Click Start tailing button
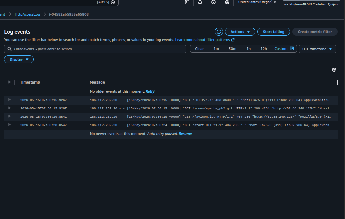The width and height of the screenshot is (345, 219). pos(274,32)
